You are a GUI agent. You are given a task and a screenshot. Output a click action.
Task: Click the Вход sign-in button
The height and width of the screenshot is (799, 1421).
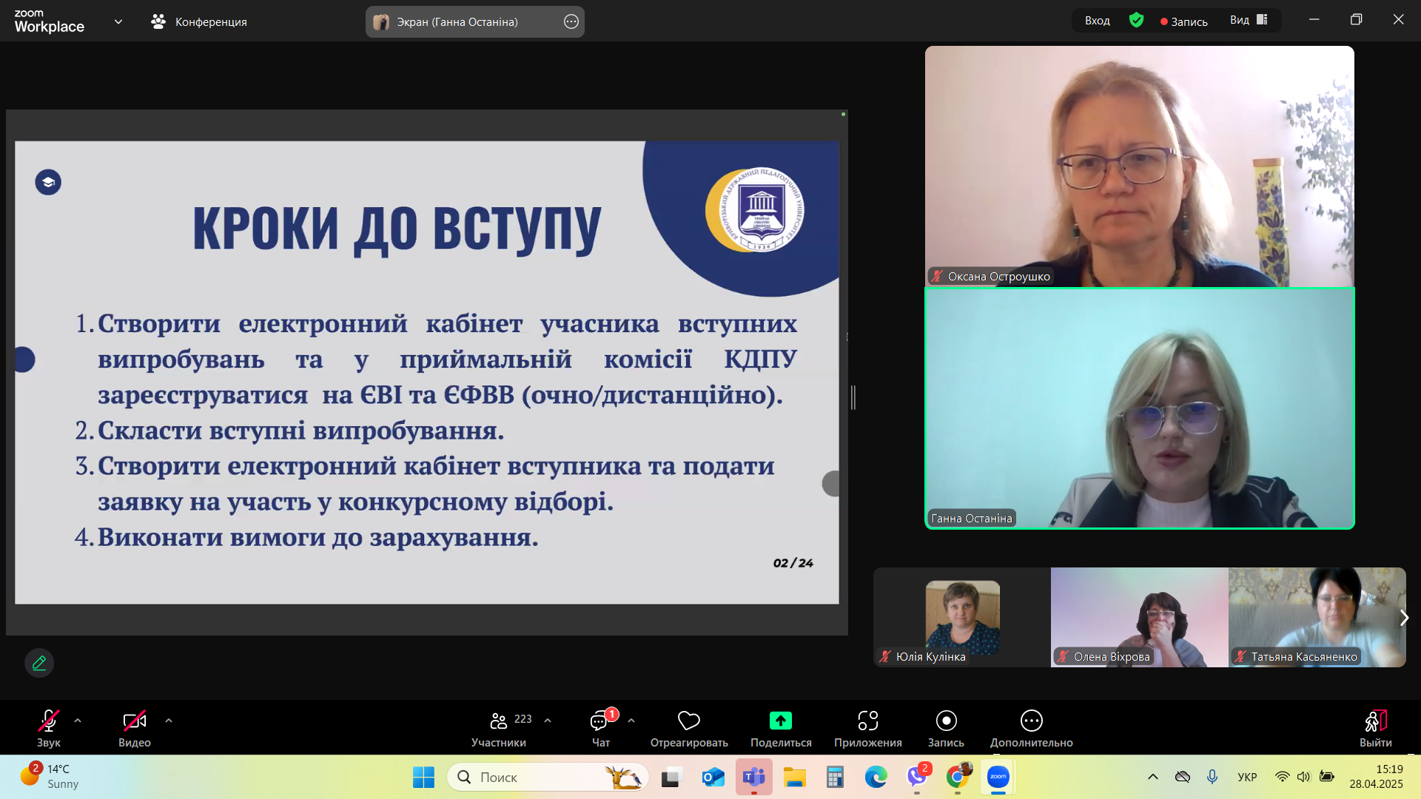click(x=1097, y=21)
